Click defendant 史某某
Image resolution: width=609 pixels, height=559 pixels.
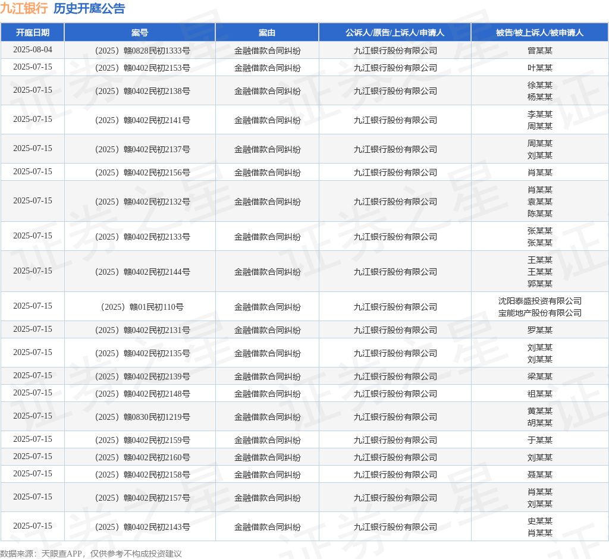pos(540,521)
